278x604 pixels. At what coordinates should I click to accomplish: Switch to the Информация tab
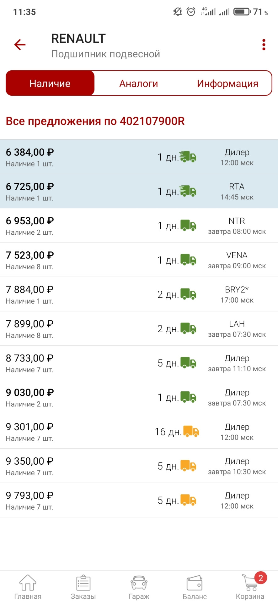point(227,83)
